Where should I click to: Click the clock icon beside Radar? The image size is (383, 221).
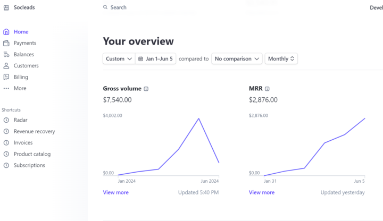(6, 120)
